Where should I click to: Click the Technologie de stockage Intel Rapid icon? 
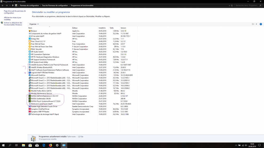coord(30,114)
